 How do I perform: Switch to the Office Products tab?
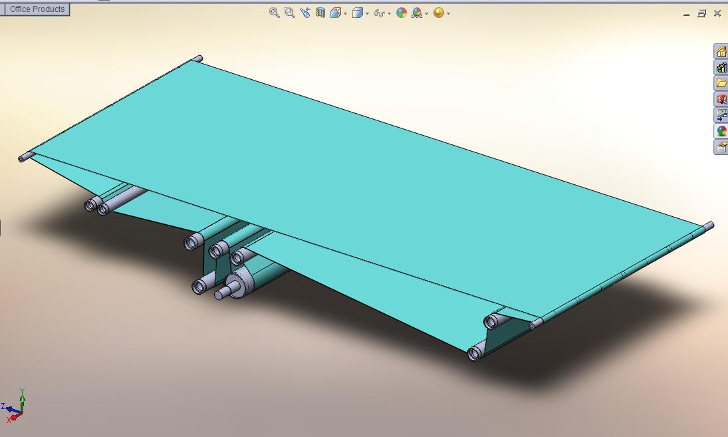coord(37,9)
